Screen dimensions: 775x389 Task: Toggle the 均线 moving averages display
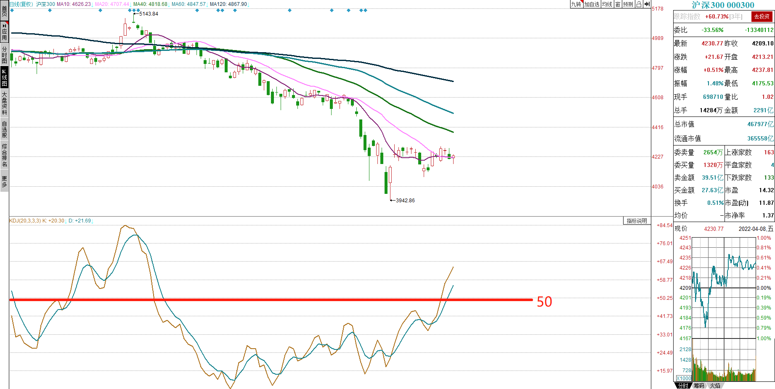point(607,4)
